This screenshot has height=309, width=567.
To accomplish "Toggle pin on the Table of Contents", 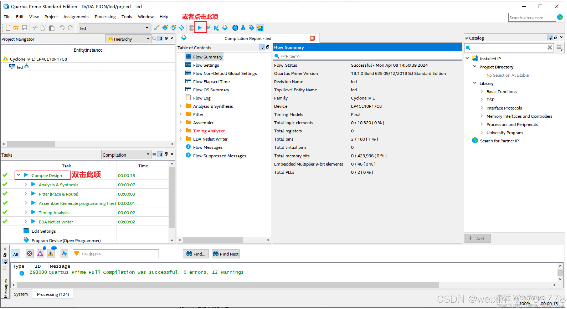I will pos(262,47).
